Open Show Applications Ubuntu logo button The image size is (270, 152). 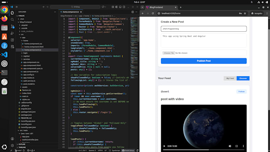[4, 147]
